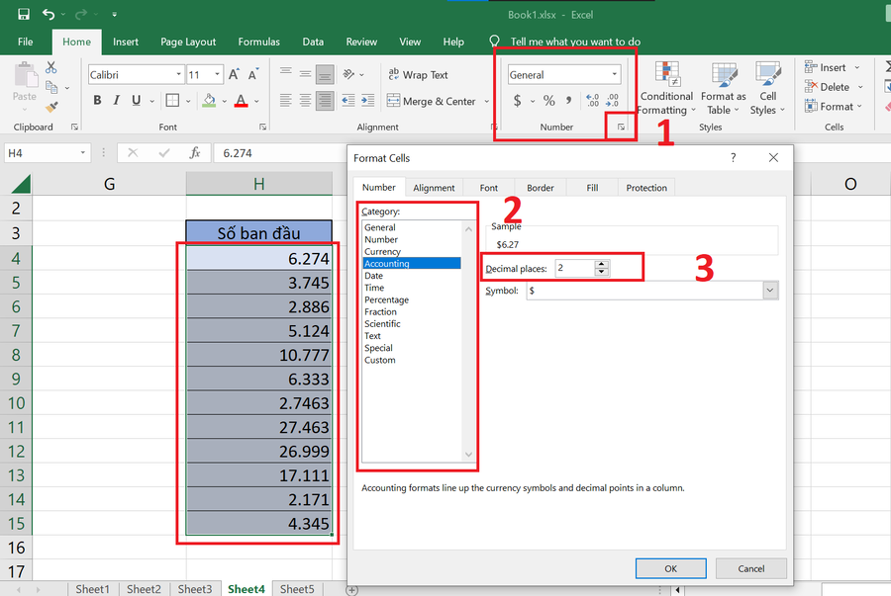Apply red font color with the A icon
The height and width of the screenshot is (596, 891).
(x=241, y=101)
